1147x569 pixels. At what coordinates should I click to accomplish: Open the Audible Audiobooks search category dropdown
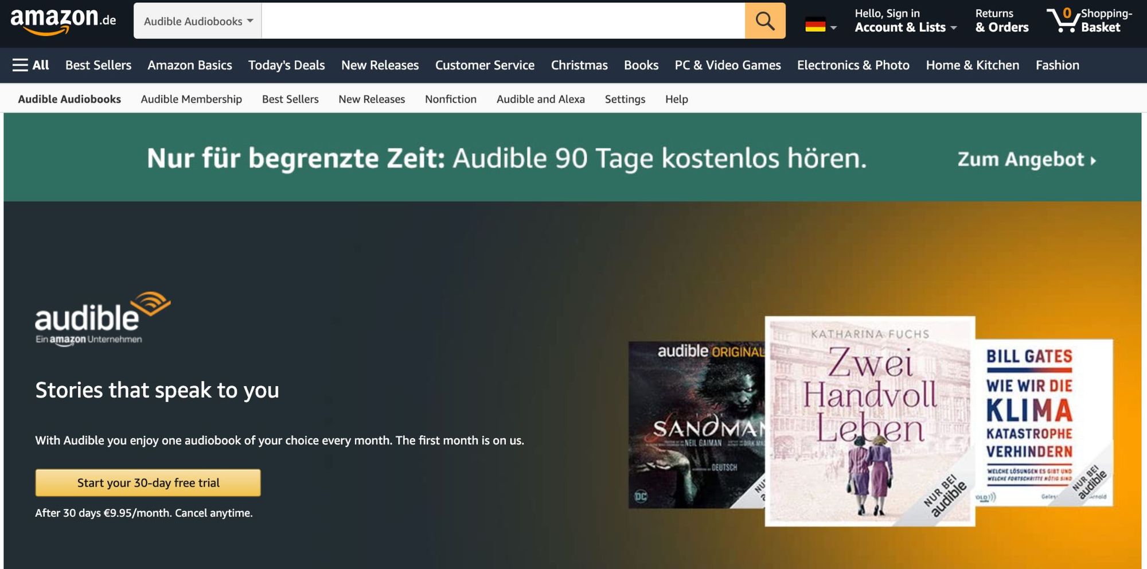point(198,21)
